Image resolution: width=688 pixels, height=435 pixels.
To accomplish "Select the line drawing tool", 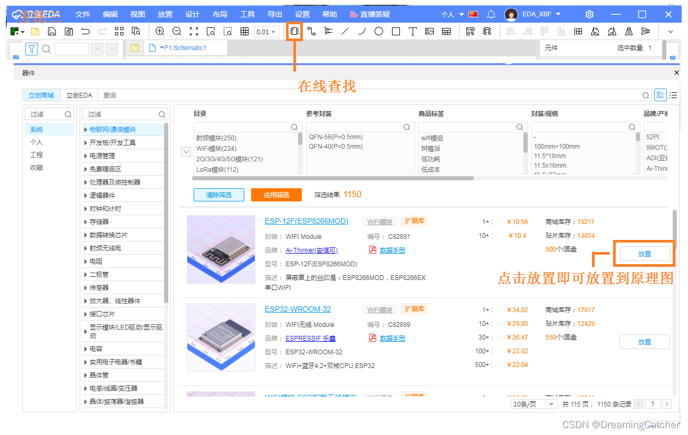I will pos(345,32).
